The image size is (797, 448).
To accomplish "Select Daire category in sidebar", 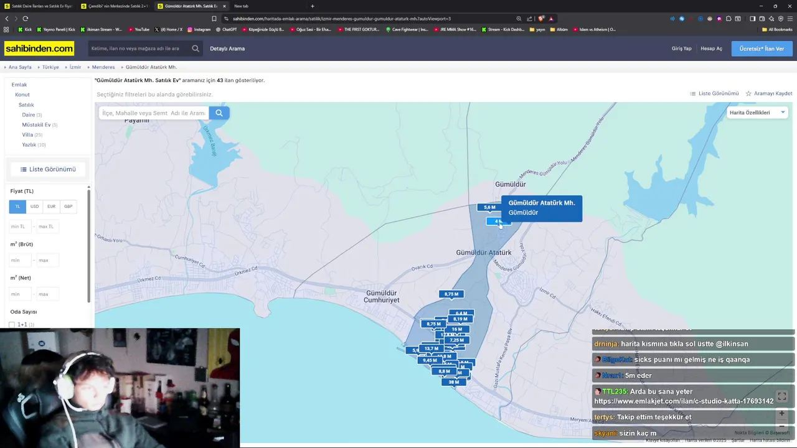I will tap(29, 115).
